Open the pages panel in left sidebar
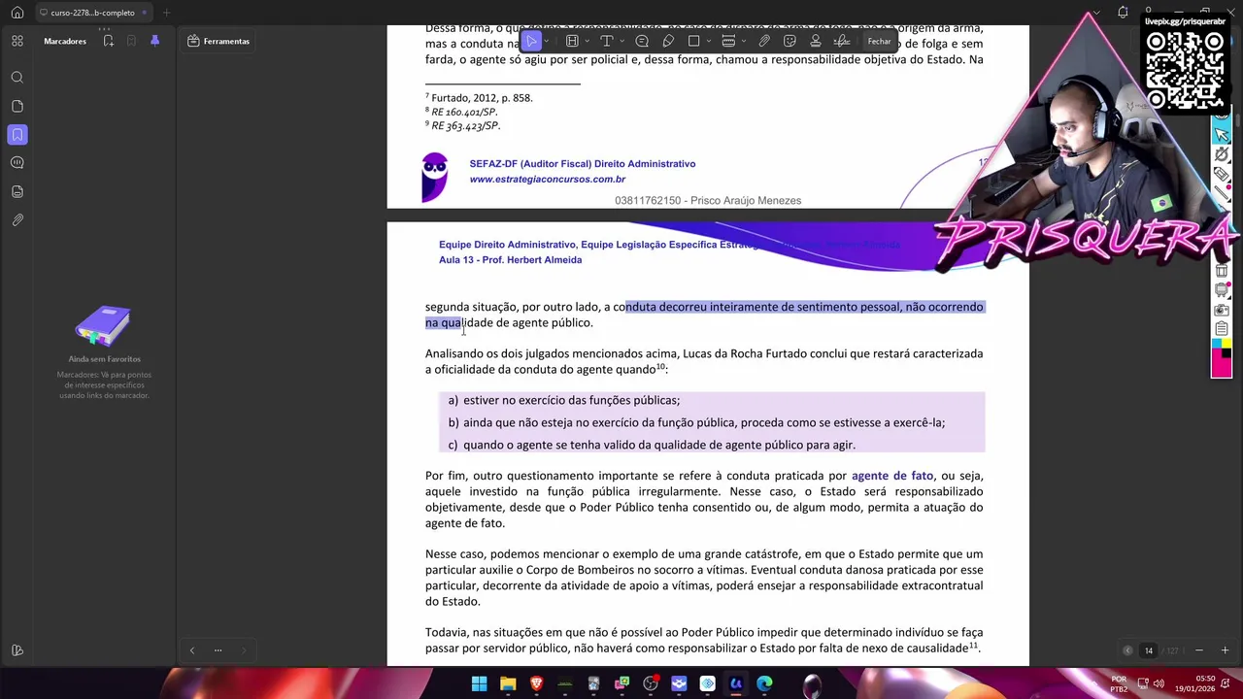 pos(17,106)
